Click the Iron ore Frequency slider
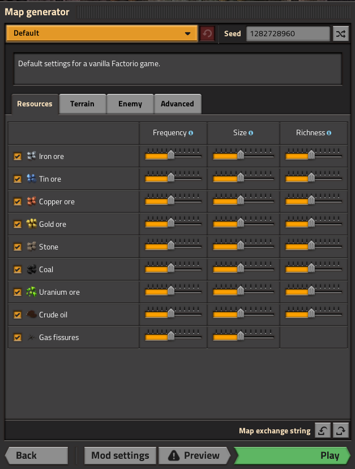355x469 pixels. (x=173, y=154)
